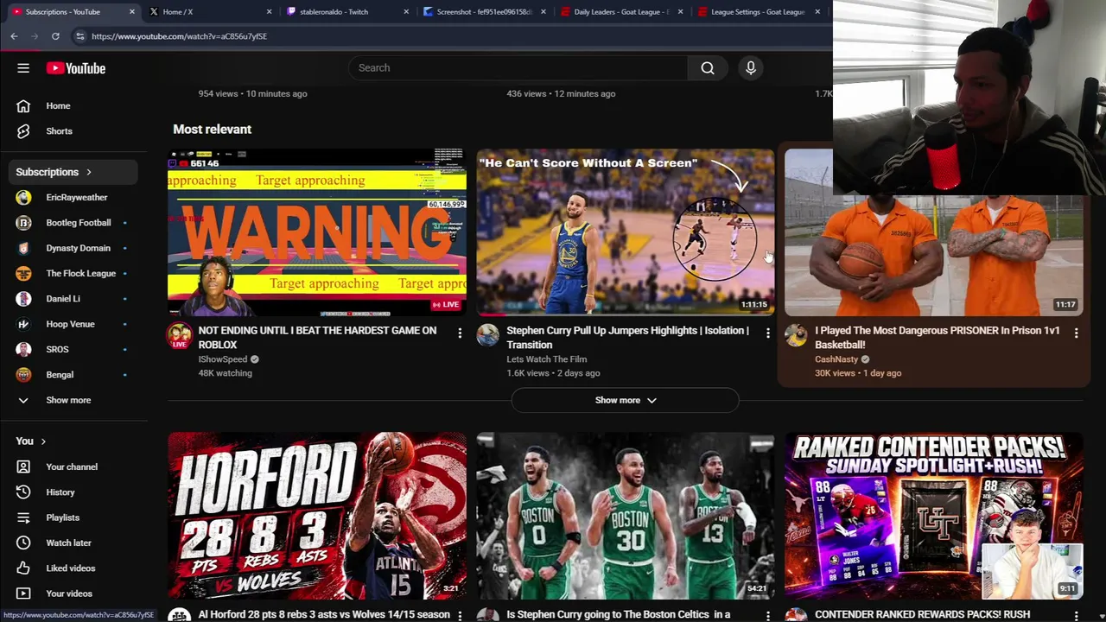Open Your videos in the sidebar

coord(69,593)
